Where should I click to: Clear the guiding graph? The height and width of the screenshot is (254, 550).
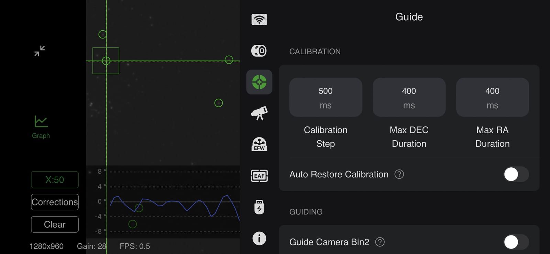coord(55,224)
